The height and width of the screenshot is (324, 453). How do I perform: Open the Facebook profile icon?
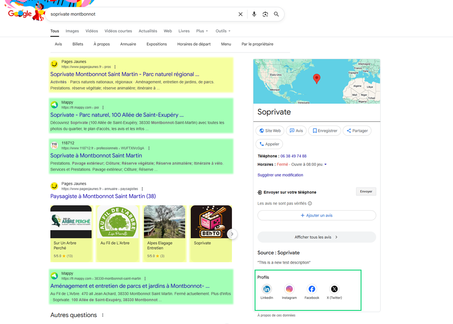(x=312, y=289)
